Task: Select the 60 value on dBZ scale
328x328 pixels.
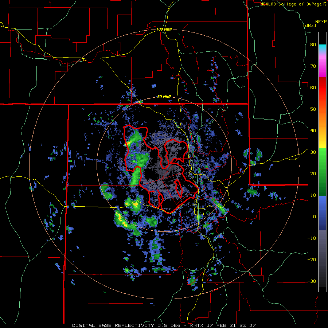Action: click(x=313, y=88)
